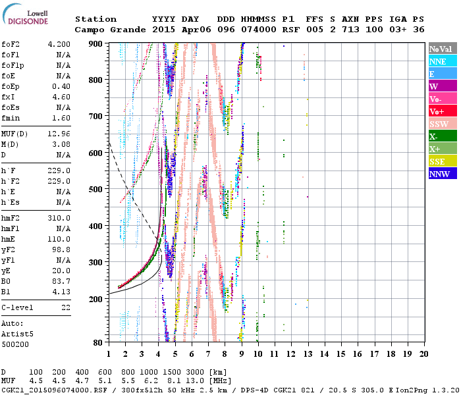Select the X- dark green legend swatch
Screen dimensions: 461x395
click(443, 136)
